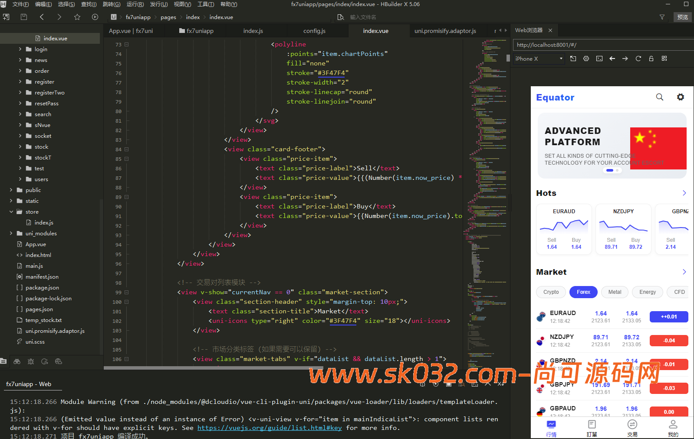Select the Metal market category pill

click(x=615, y=292)
